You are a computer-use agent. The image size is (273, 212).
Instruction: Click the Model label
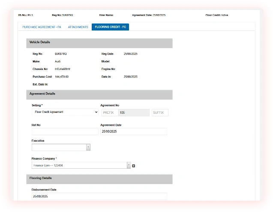click(x=106, y=61)
